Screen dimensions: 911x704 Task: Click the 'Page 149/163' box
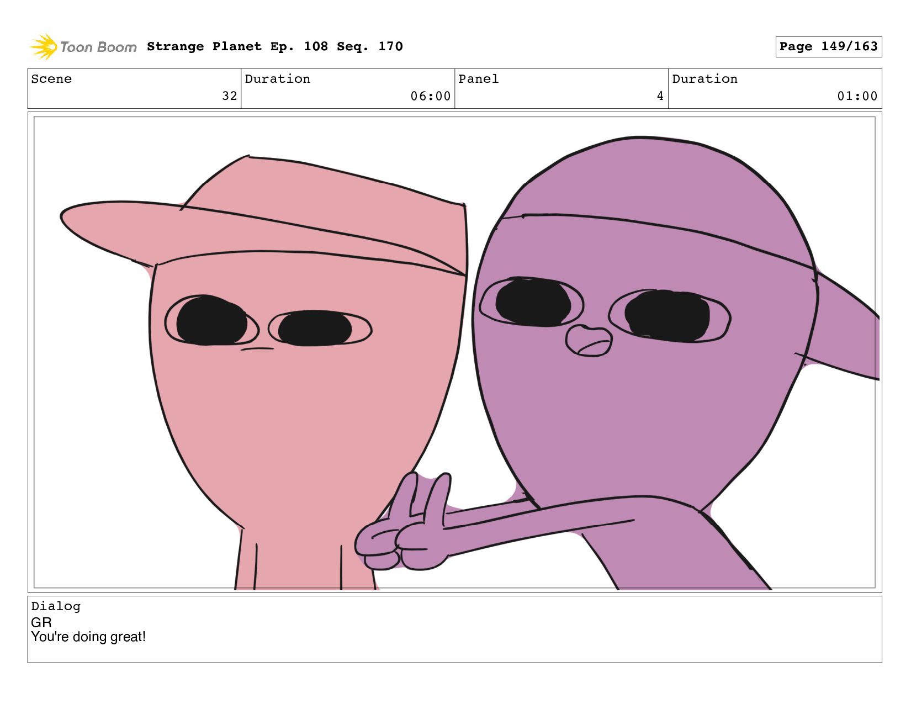(x=828, y=46)
